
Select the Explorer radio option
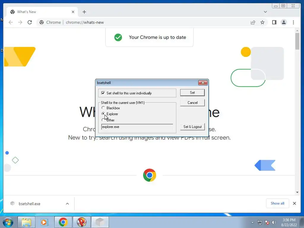[x=103, y=114]
